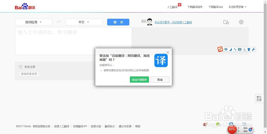Click Sogou user account icon
The width and height of the screenshot is (267, 134).
(245, 50)
